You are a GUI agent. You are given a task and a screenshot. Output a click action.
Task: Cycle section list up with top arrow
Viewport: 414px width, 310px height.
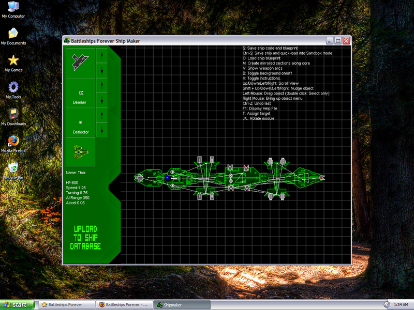tap(102, 55)
